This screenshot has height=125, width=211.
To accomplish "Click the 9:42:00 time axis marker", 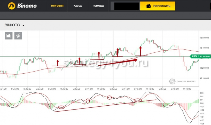I will (101, 89).
